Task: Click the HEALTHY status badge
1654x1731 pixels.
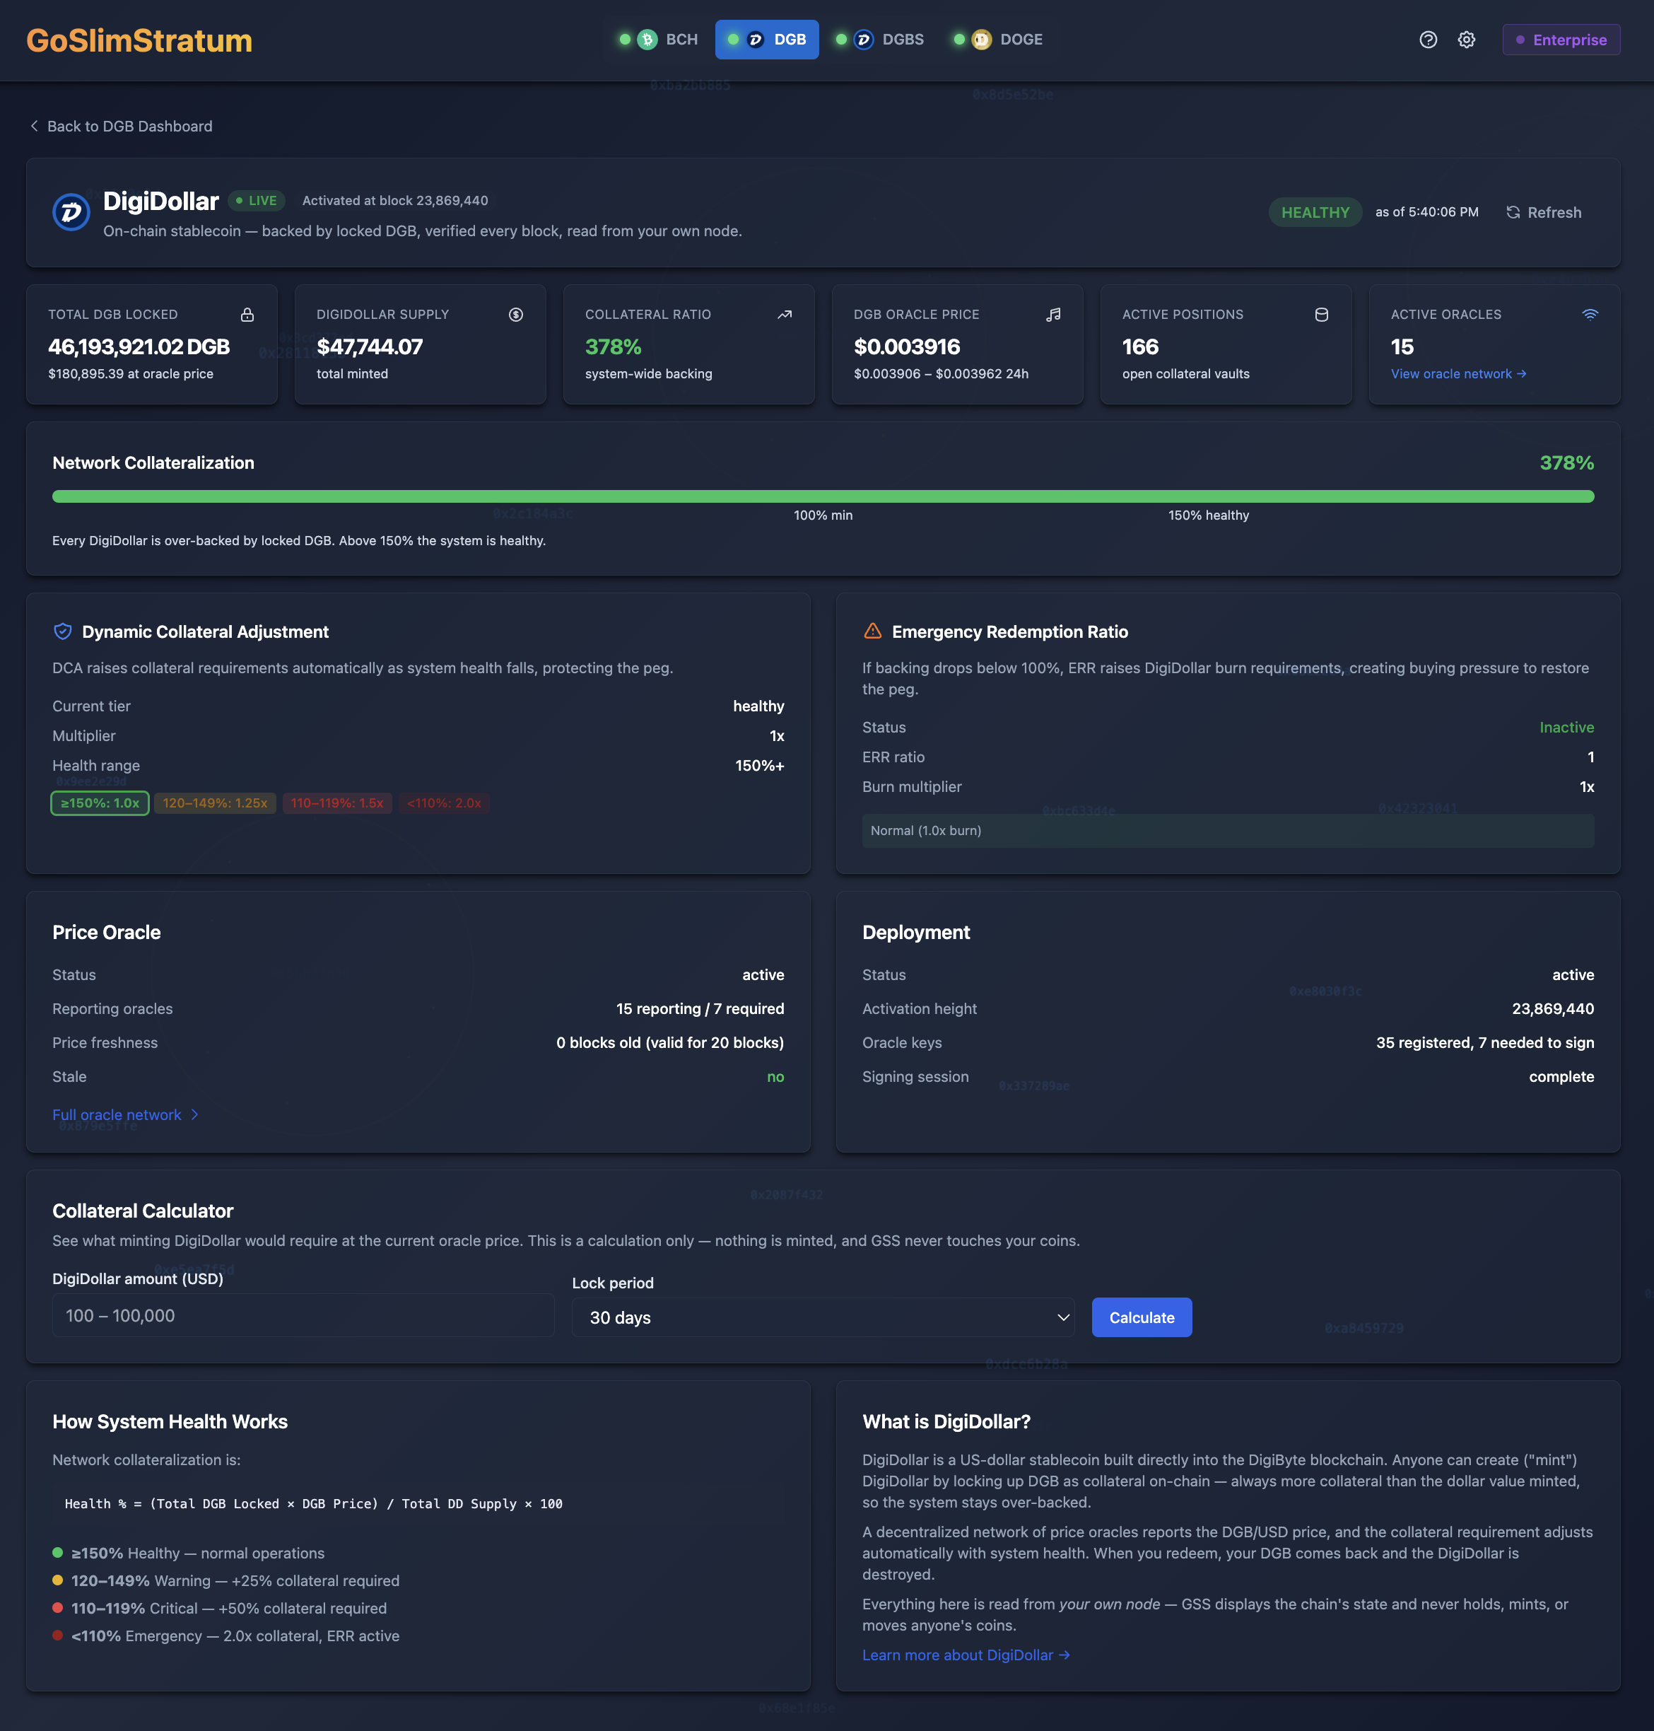Action: 1315,213
